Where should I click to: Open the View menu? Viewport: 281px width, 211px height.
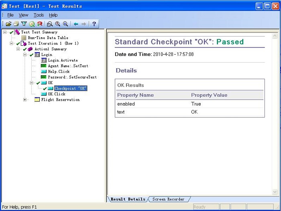(24, 15)
